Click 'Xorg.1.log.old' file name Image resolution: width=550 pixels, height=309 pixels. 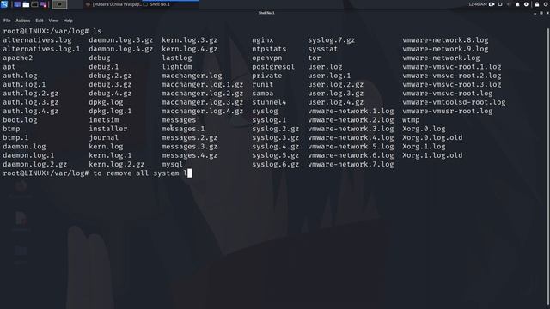pos(432,155)
